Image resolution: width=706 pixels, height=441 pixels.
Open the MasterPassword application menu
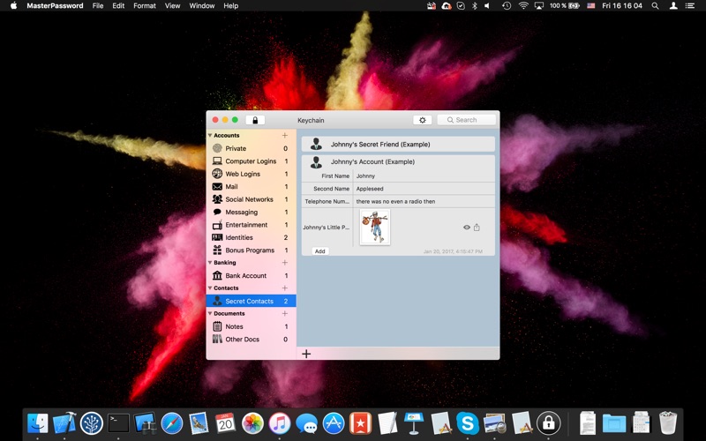tap(55, 6)
